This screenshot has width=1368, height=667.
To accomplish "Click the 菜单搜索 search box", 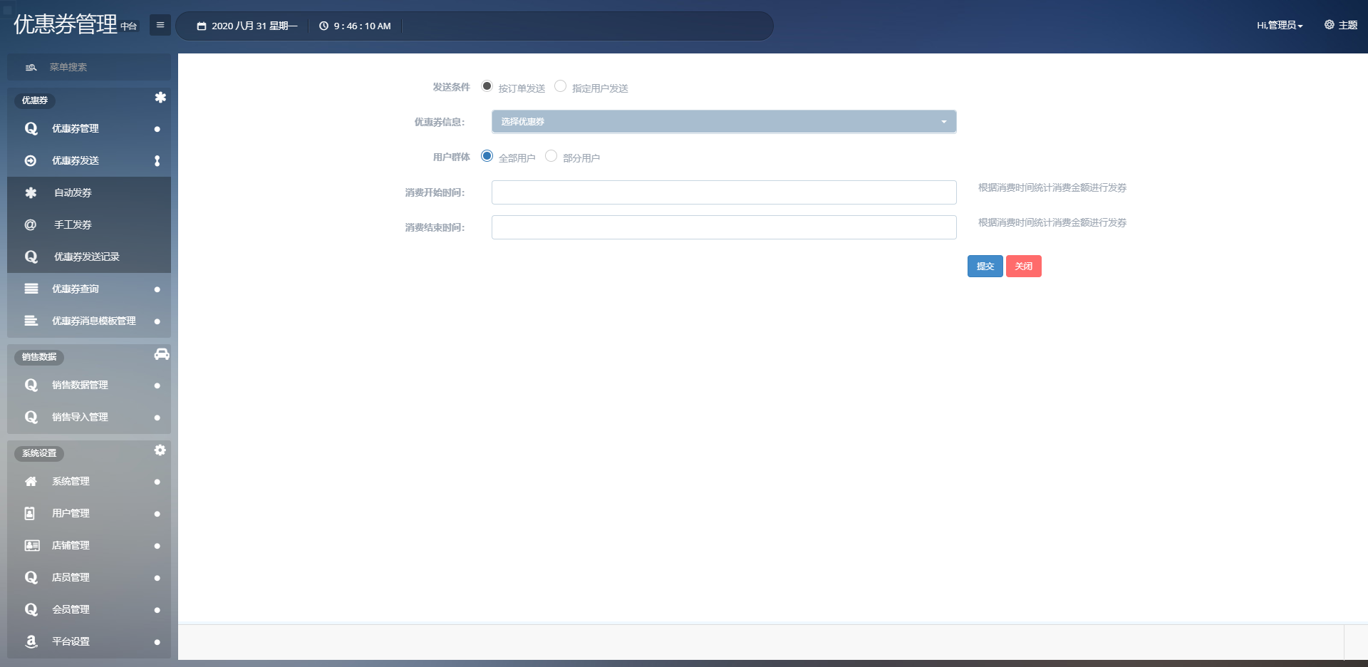I will click(89, 67).
